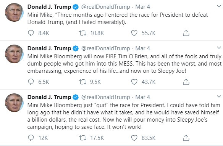Retweet the tweet with 9.5K retweets

(x=82, y=82)
